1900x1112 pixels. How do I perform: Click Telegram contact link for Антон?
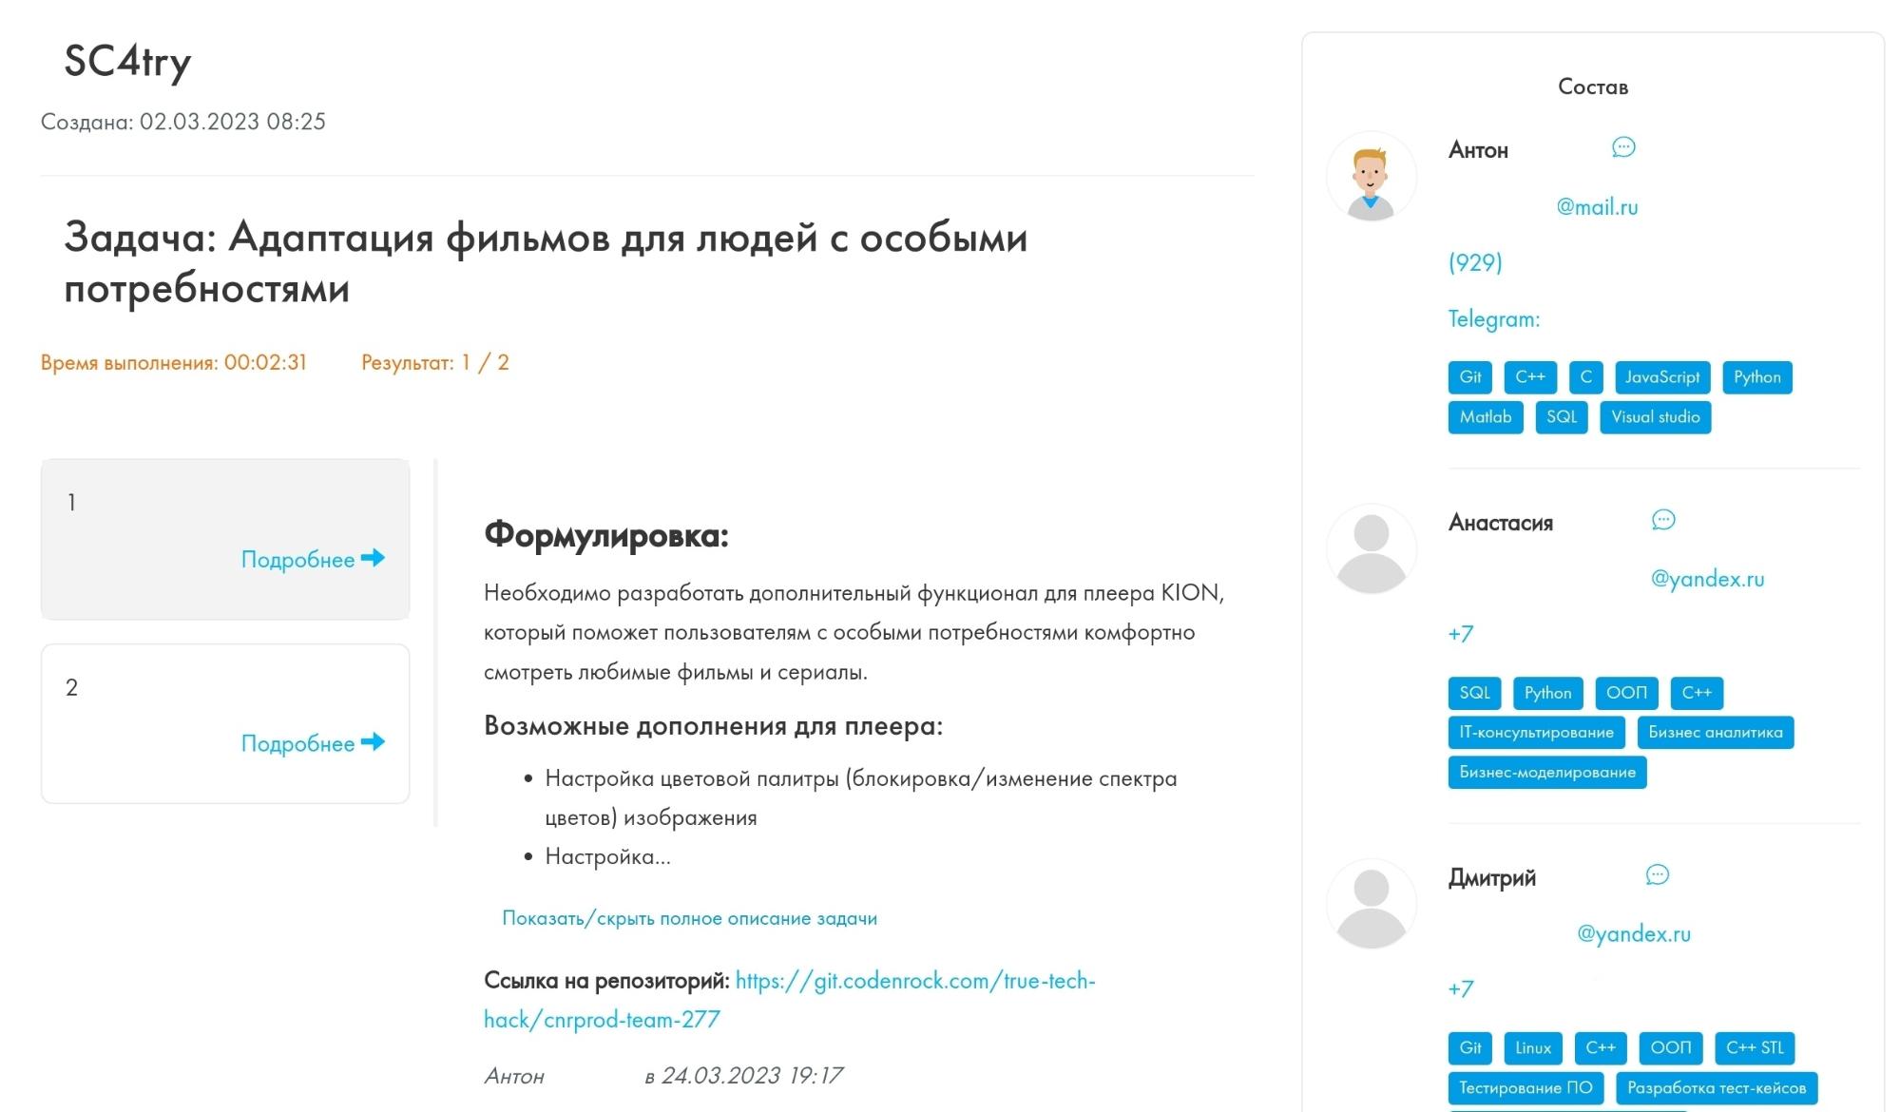tap(1493, 319)
